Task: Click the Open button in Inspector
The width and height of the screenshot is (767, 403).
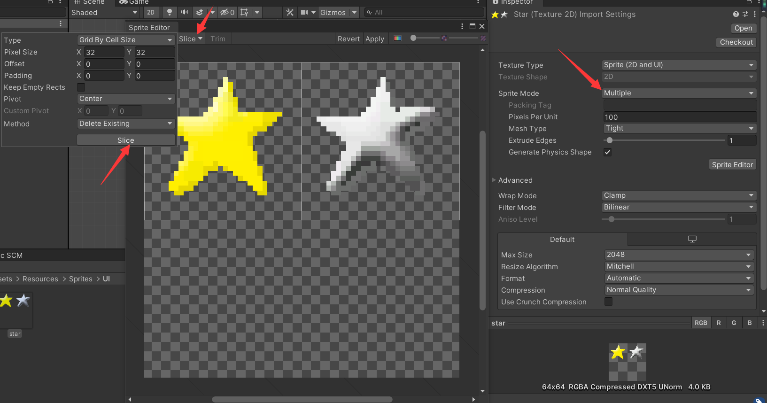Action: click(743, 28)
